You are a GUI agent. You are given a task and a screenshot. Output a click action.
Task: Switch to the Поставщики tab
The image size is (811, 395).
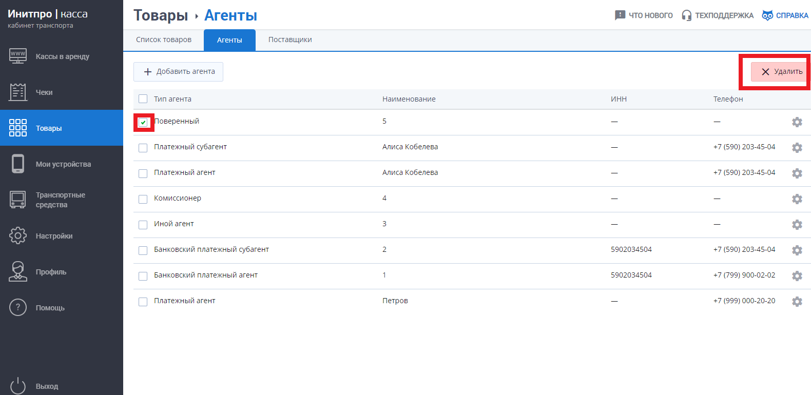(x=290, y=40)
